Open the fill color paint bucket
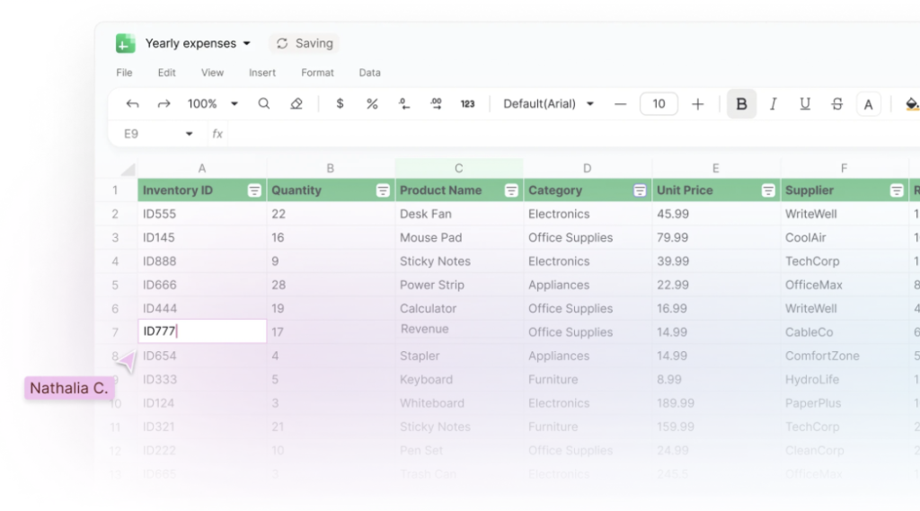 [x=911, y=104]
